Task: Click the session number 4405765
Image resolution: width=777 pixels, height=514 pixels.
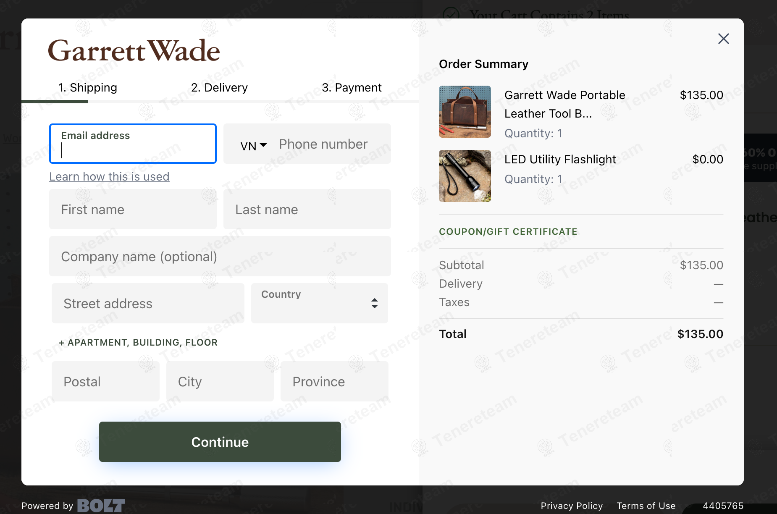Action: point(723,506)
